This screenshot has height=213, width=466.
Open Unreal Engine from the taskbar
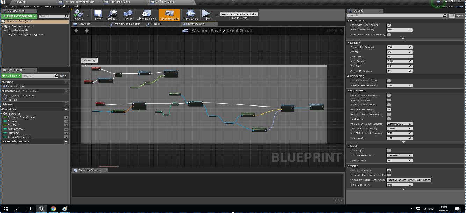click(41, 208)
